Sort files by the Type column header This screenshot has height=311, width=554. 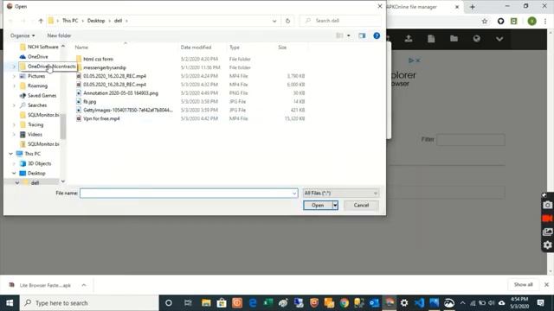point(235,48)
